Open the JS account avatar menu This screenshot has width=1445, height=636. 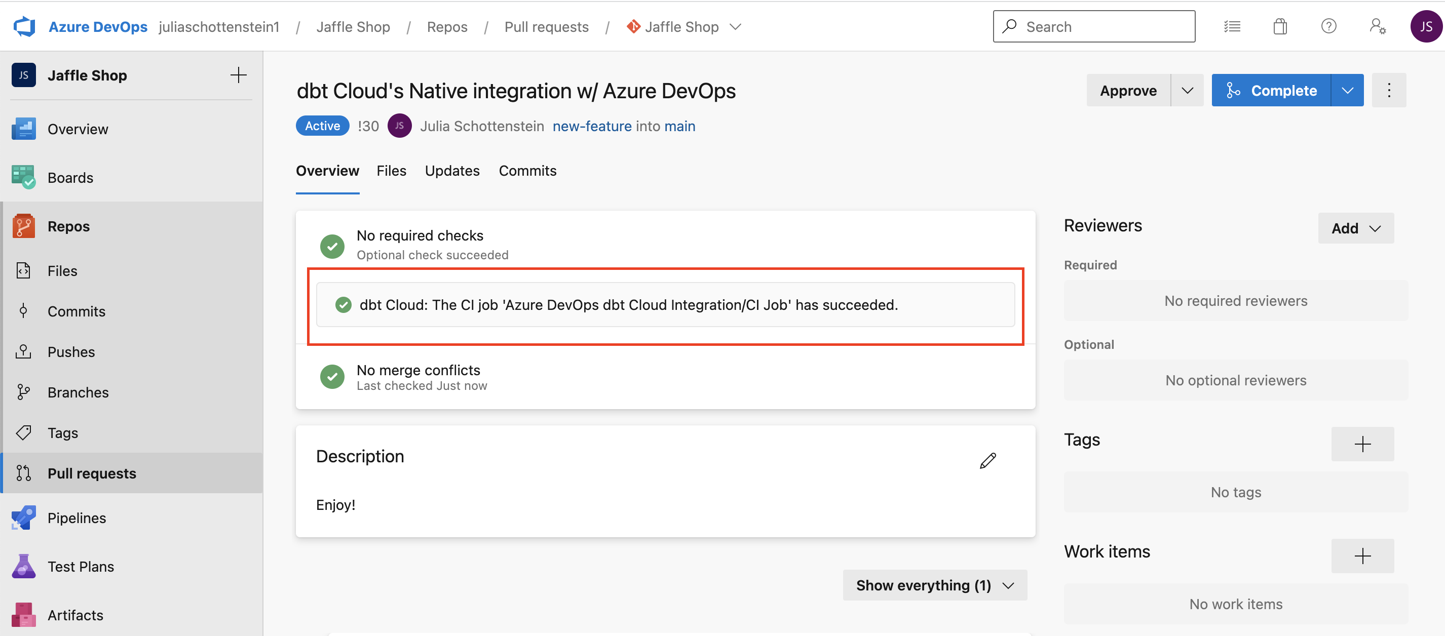1425,26
